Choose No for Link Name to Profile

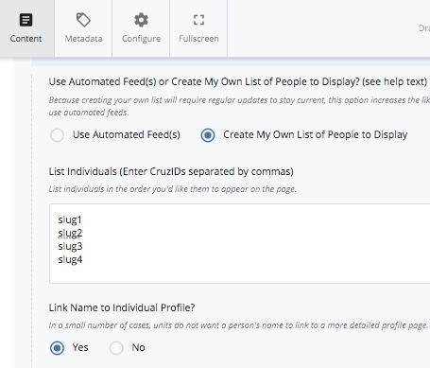[116, 348]
